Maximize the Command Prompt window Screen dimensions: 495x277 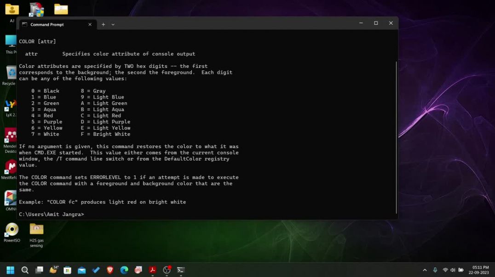376,23
